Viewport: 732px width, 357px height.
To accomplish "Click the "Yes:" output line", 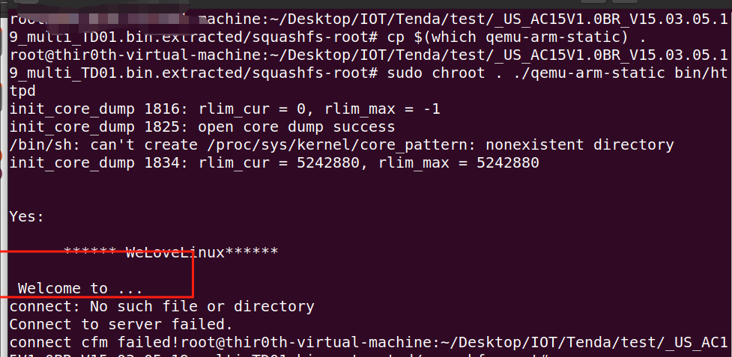I will [27, 216].
